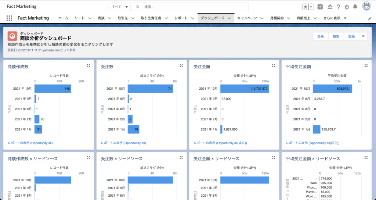Viewport: 376px width, 200px height.
Task: Open report link under 受注金額 chart
Action: [220, 143]
